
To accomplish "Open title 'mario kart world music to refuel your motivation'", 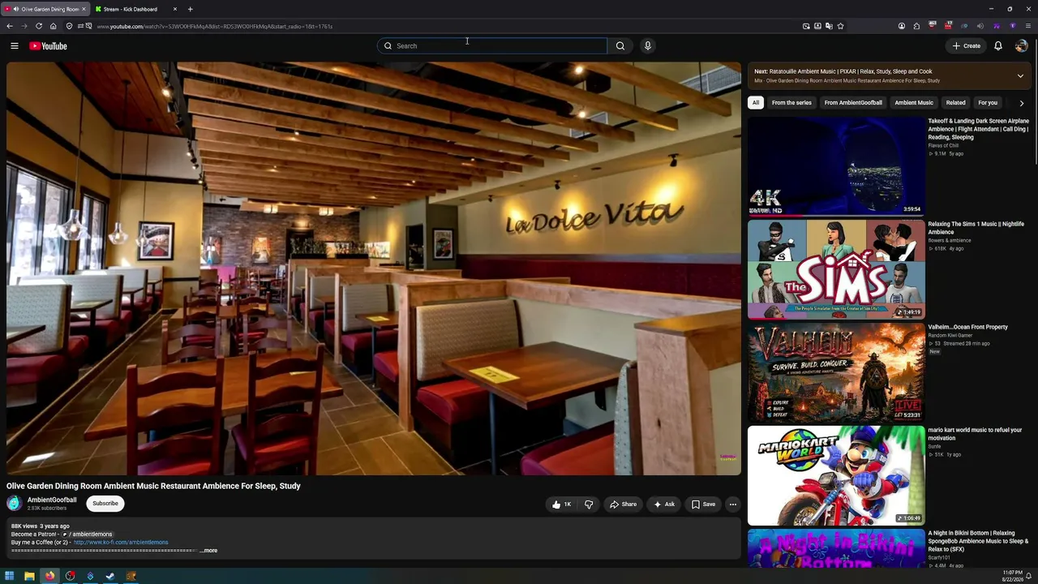I will pos(976,434).
